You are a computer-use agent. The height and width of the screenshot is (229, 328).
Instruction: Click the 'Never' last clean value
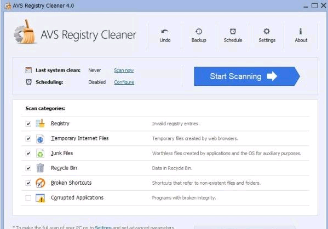click(94, 71)
